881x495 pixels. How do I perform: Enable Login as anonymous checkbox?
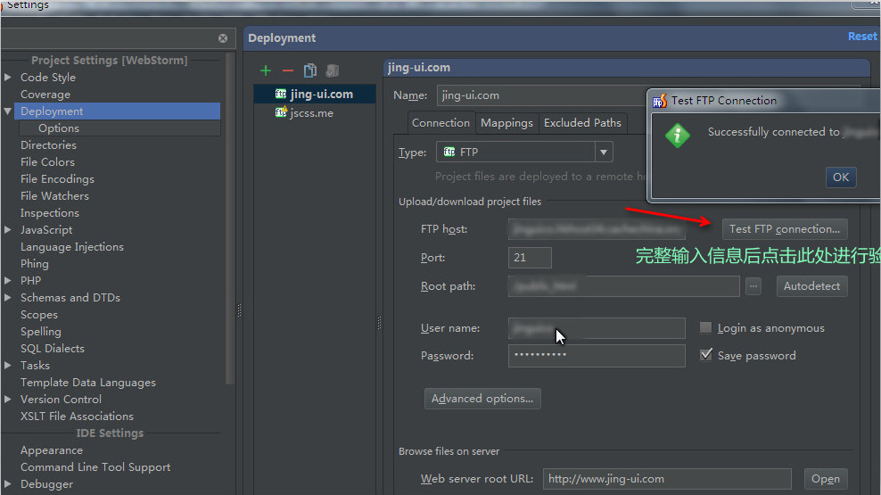click(706, 328)
